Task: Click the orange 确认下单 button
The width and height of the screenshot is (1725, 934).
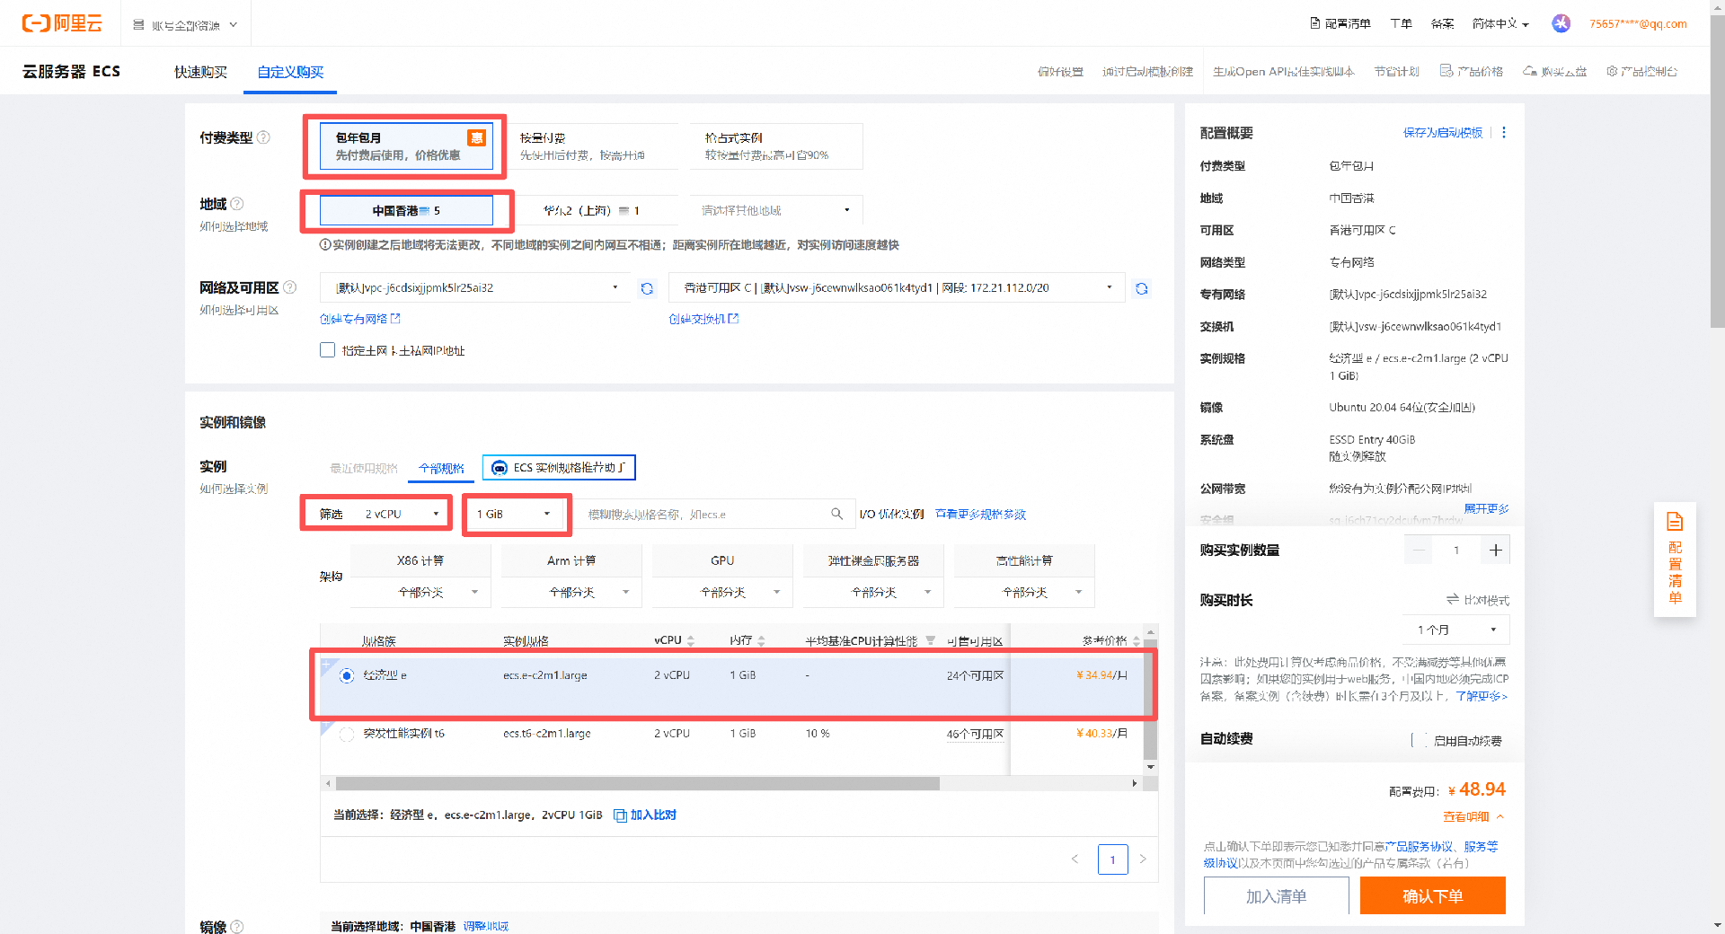Action: pos(1432,895)
